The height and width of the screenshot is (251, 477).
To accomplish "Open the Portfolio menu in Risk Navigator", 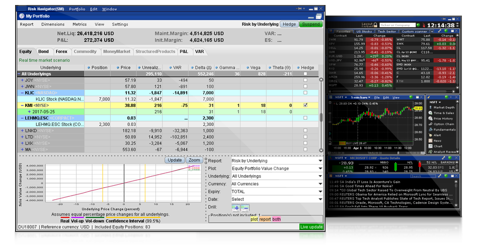I will 77,9.
